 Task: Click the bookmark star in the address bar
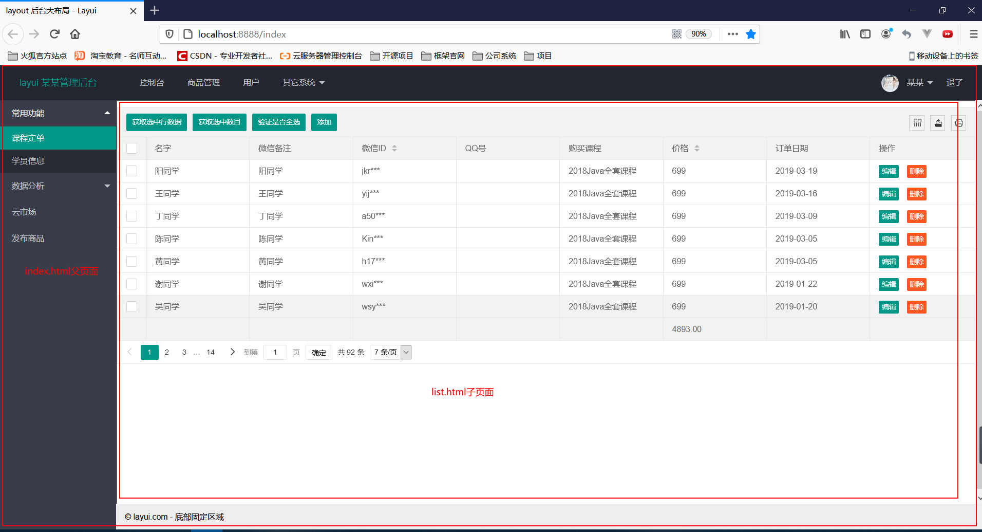tap(751, 34)
